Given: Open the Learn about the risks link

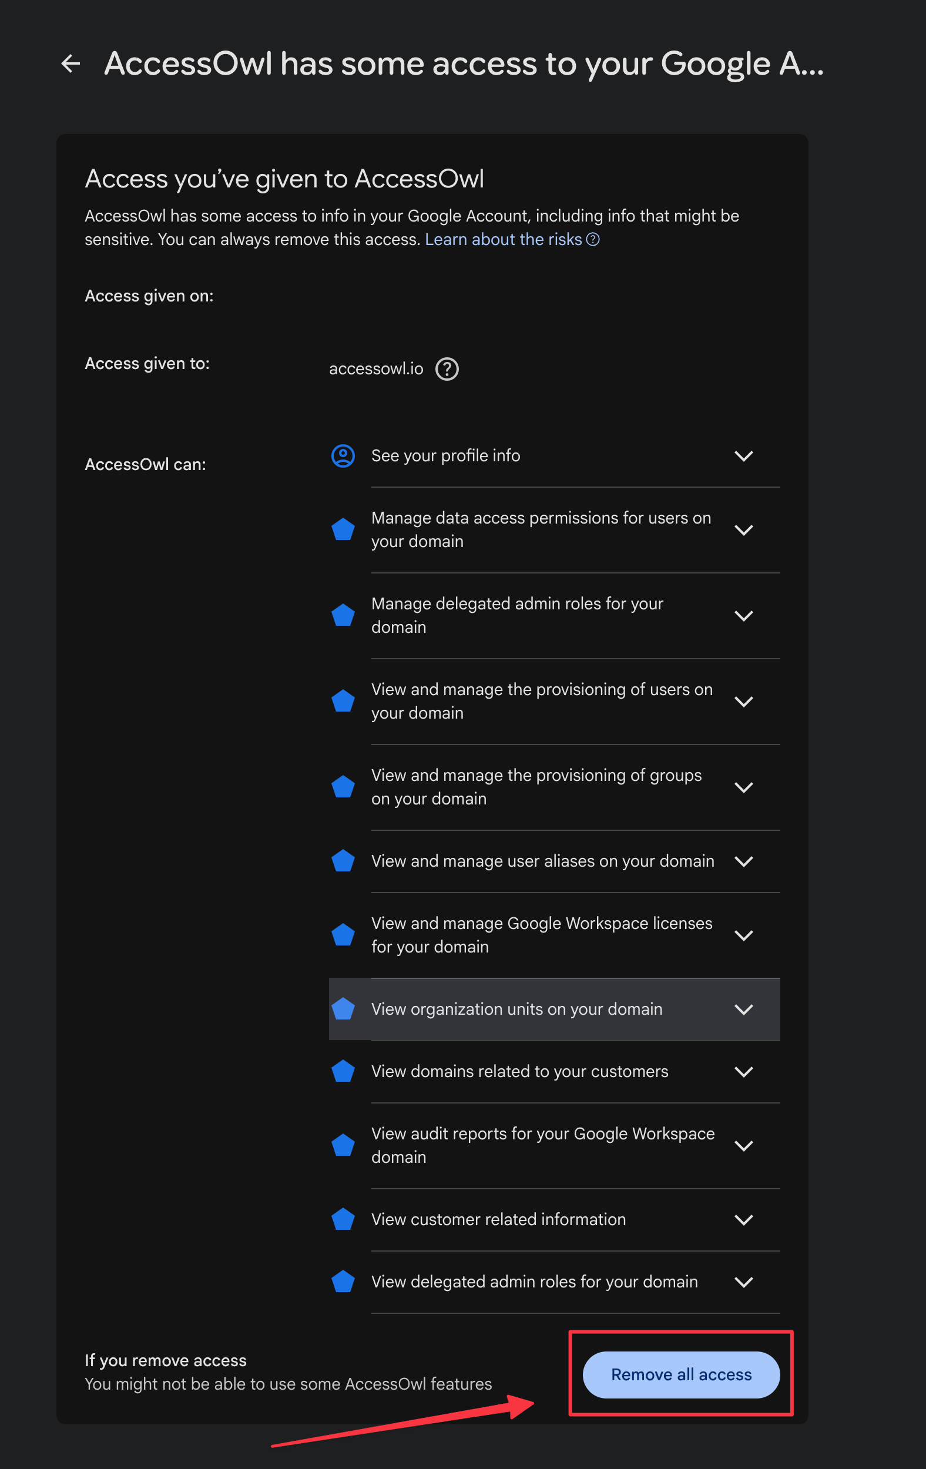Looking at the screenshot, I should click(x=504, y=239).
